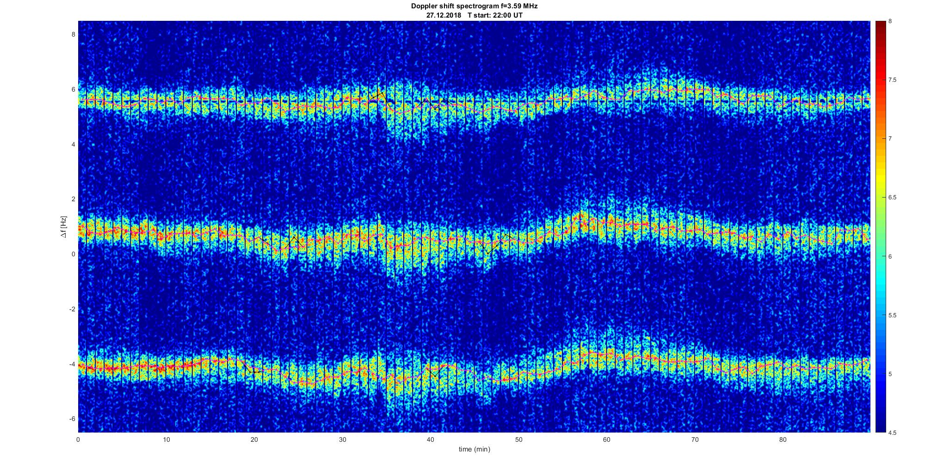Click the x-axis tick label 30
The image size is (925, 464).
342,439
